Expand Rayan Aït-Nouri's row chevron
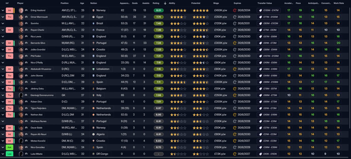The image size is (351, 159). click(x=2, y=134)
